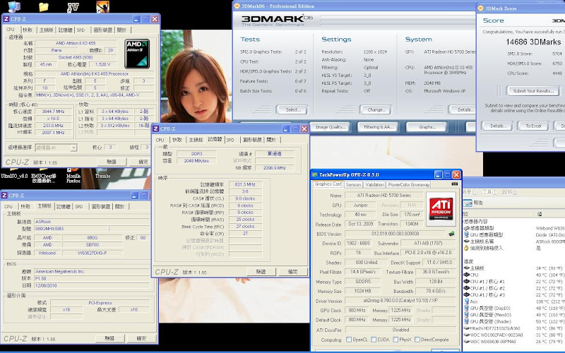
Task: Click the GPU-Z title bar icon
Action: (x=314, y=174)
